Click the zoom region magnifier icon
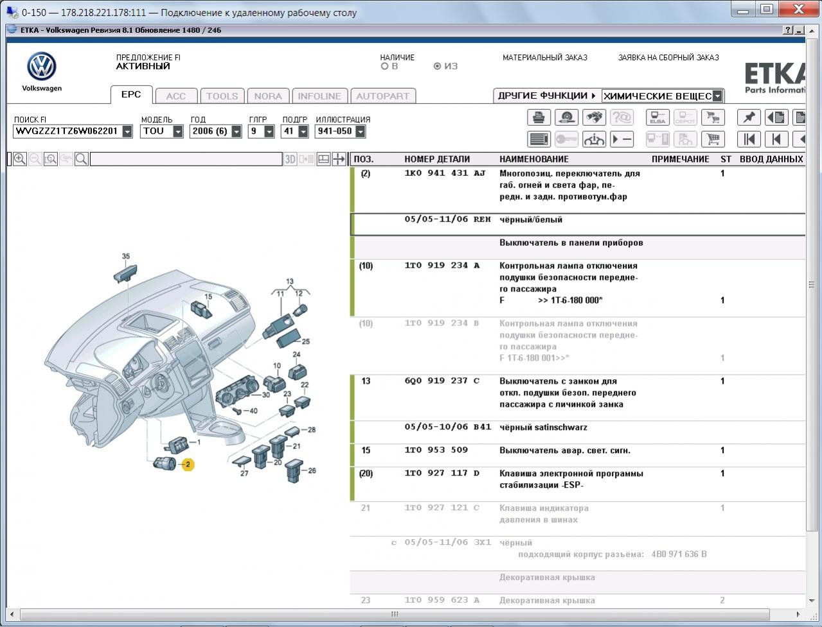Screen dimensions: 822x627 [51, 159]
